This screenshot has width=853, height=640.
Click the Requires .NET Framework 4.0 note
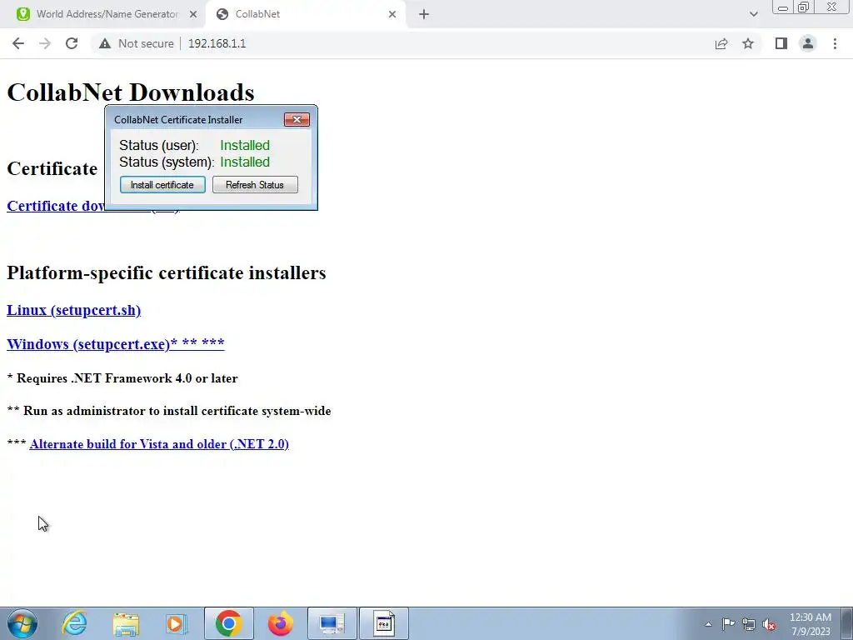coord(122,378)
